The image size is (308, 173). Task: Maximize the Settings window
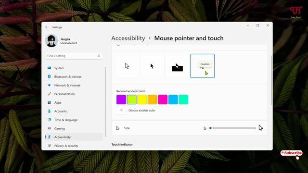tap(258, 25)
